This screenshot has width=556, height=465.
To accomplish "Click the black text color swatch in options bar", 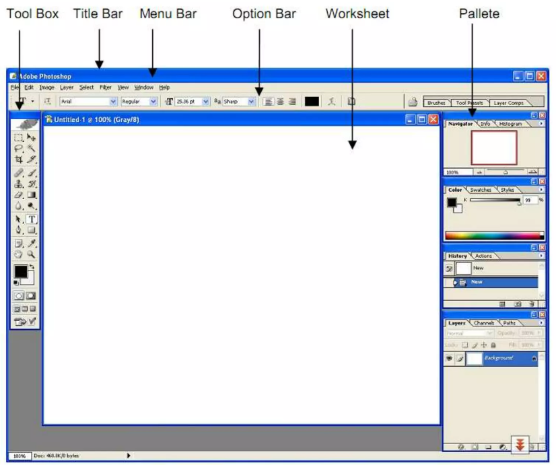I will click(x=312, y=102).
